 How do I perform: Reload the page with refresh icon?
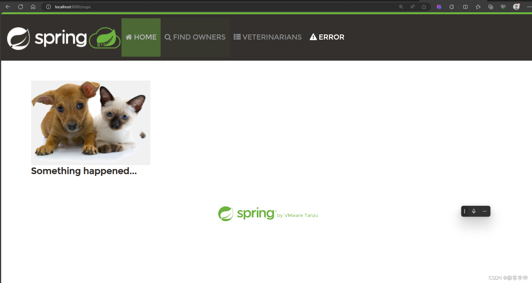[21, 7]
